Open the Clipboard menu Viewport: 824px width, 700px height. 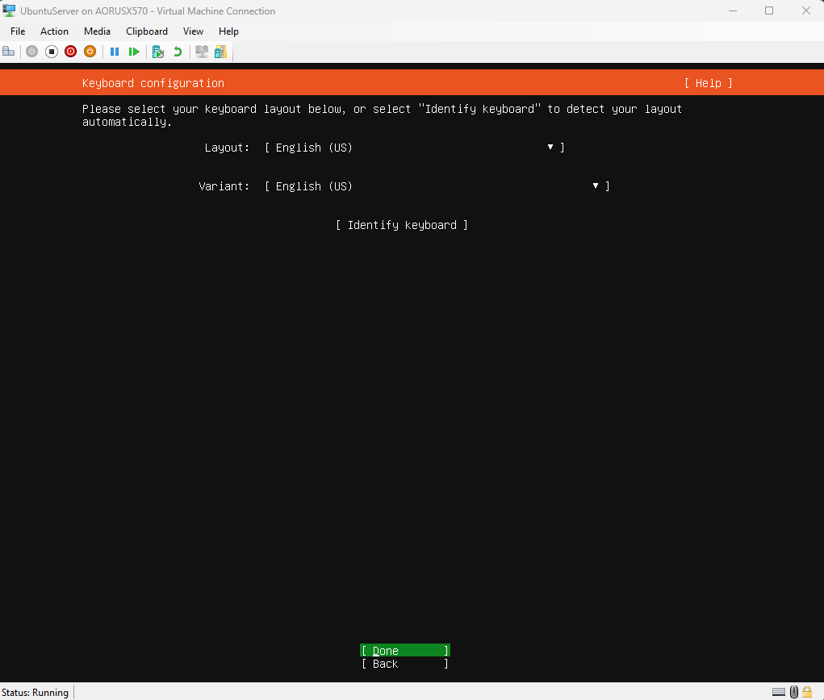coord(147,31)
